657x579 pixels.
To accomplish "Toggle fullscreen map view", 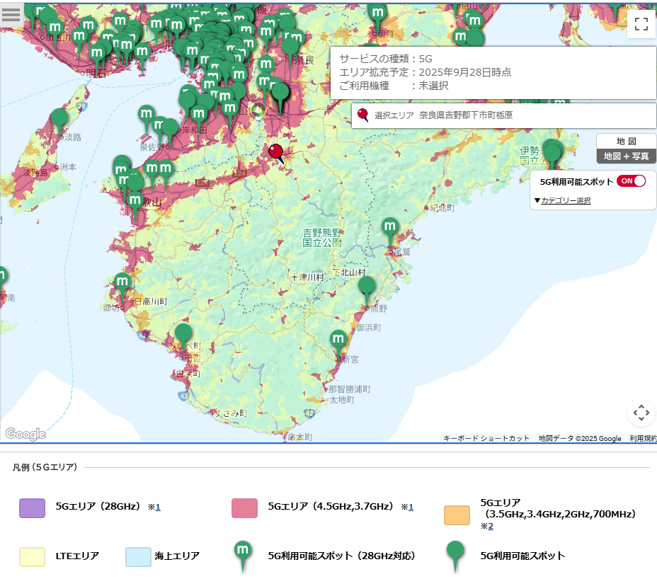I will click(641, 24).
